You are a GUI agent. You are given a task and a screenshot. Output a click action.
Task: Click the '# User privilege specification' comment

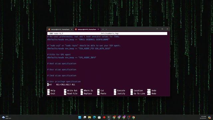point(64,82)
